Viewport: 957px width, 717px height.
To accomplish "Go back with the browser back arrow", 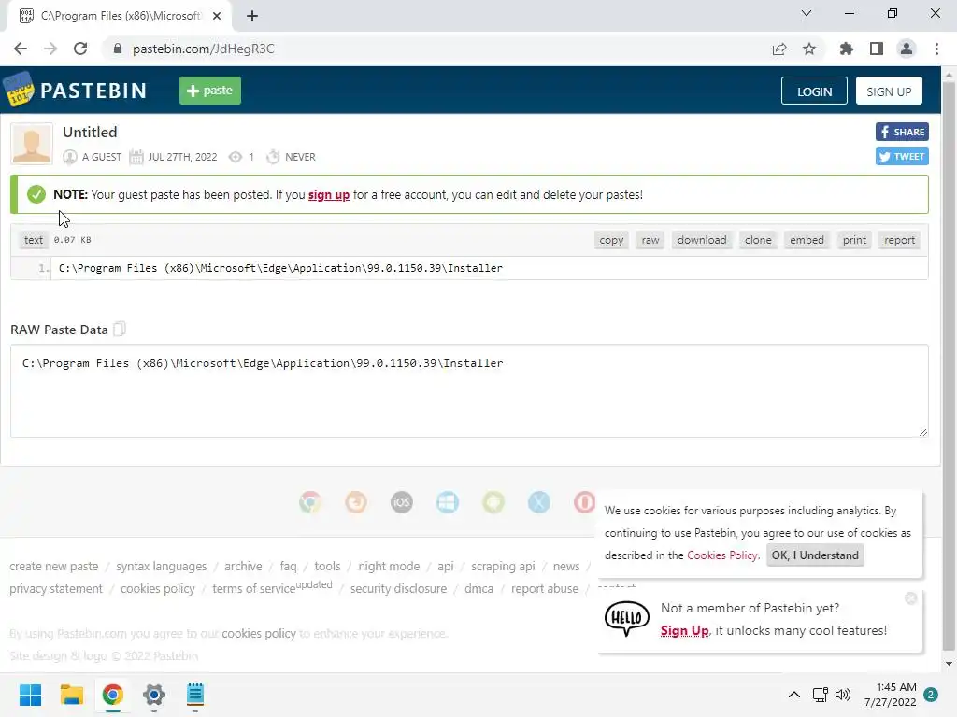I will (x=21, y=49).
